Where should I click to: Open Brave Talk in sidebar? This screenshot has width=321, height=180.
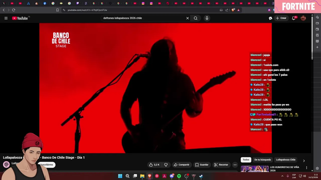coord(317,23)
